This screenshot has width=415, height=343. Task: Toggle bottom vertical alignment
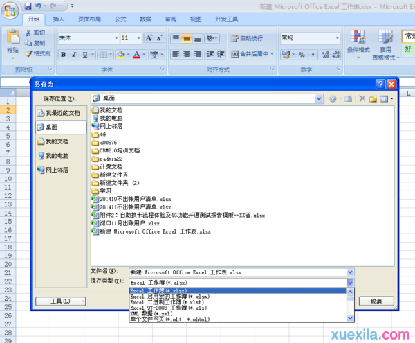[x=197, y=38]
